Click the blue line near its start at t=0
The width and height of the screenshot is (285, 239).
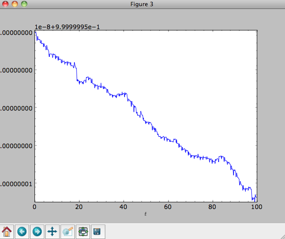coord(36,34)
